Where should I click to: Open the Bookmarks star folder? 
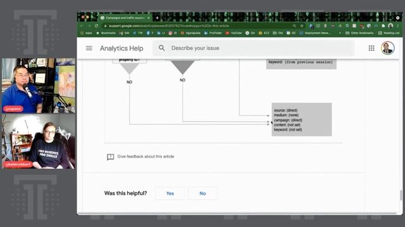[106, 33]
